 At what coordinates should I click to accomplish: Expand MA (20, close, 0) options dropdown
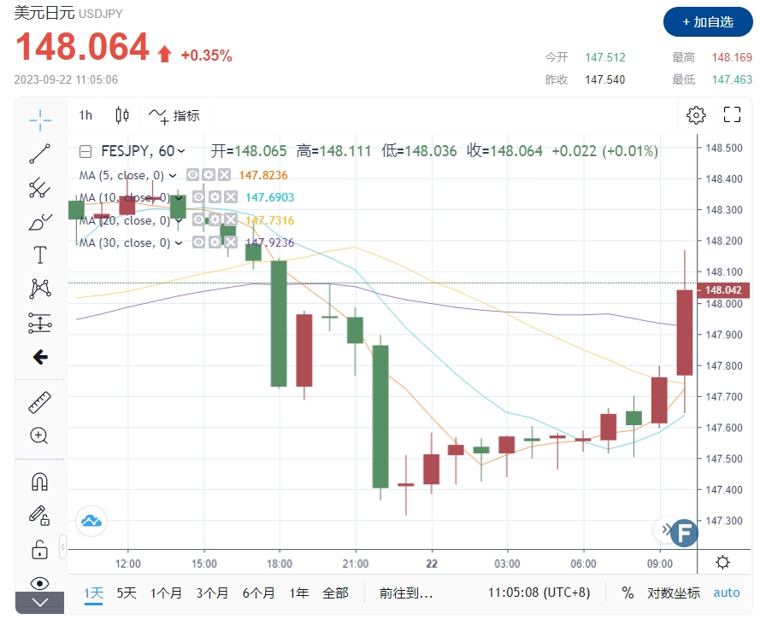point(178,219)
